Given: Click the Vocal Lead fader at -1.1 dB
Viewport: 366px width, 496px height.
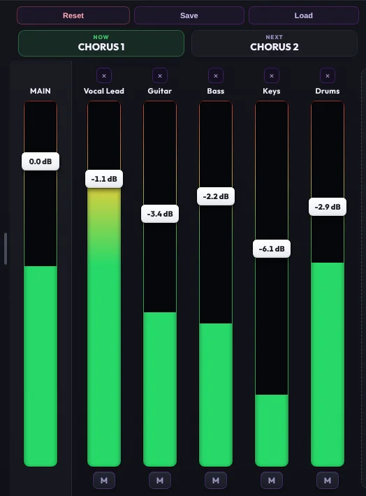Looking at the screenshot, I should (x=104, y=179).
